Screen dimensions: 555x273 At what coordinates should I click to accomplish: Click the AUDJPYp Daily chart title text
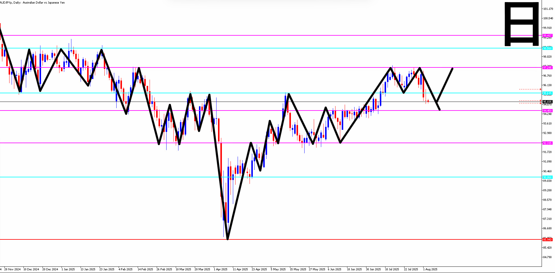pos(32,3)
